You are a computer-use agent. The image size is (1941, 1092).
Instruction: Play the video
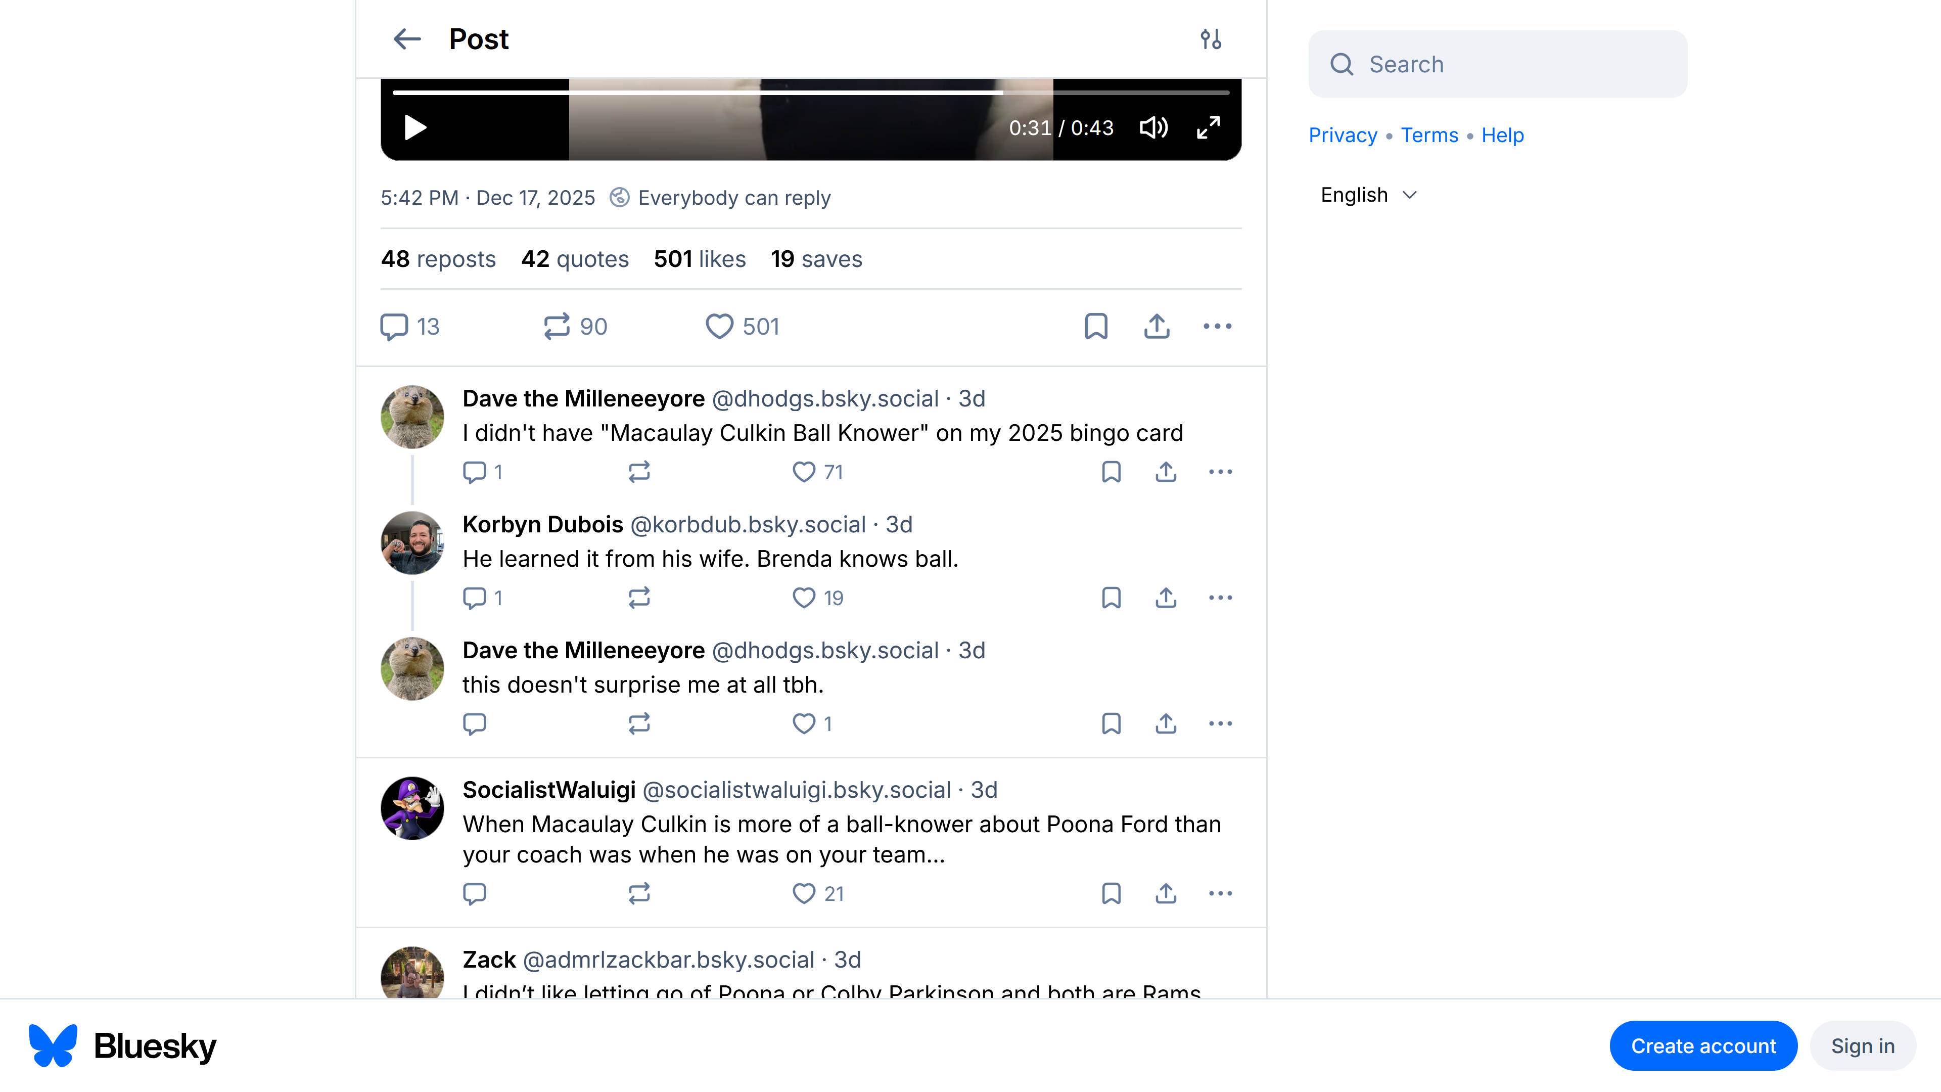415,127
